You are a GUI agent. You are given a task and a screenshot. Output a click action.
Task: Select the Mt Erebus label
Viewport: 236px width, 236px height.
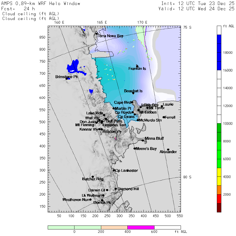(x=148, y=112)
